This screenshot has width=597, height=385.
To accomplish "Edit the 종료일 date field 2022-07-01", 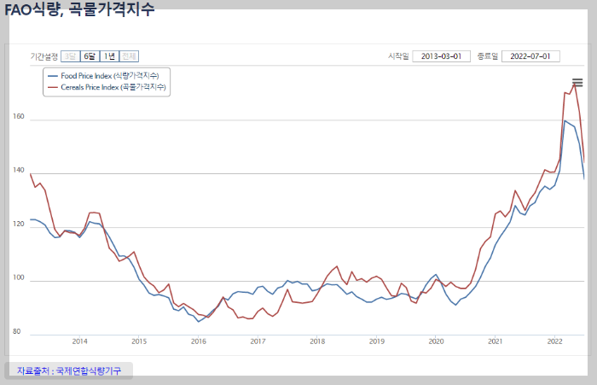I will [530, 56].
